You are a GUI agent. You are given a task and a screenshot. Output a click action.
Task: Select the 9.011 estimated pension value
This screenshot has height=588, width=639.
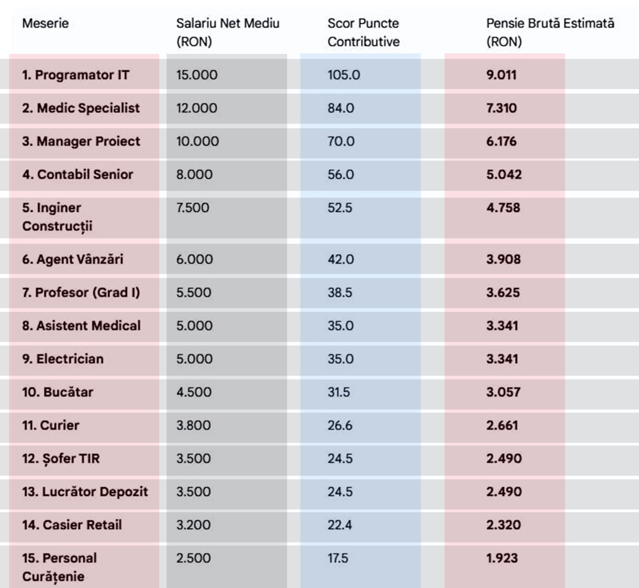pos(501,75)
